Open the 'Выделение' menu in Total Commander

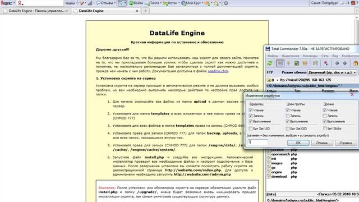(291, 56)
